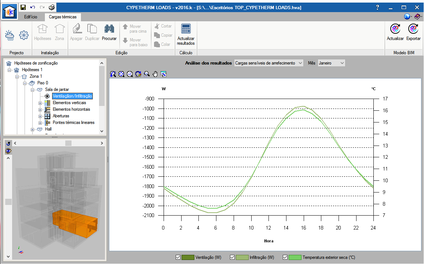Click the Zona installation button
The image size is (424, 264).
59,32
